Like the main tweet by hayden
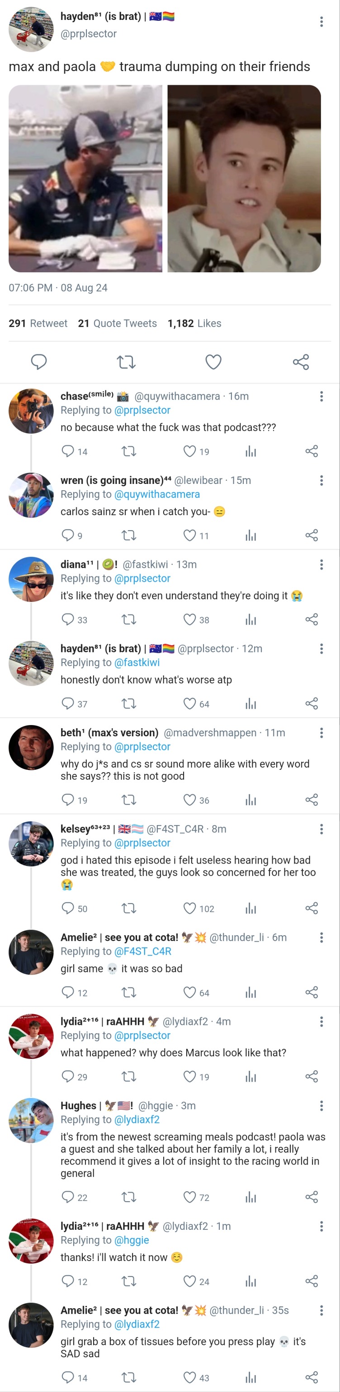Viewport: 340px width, 1392px height. 213,362
